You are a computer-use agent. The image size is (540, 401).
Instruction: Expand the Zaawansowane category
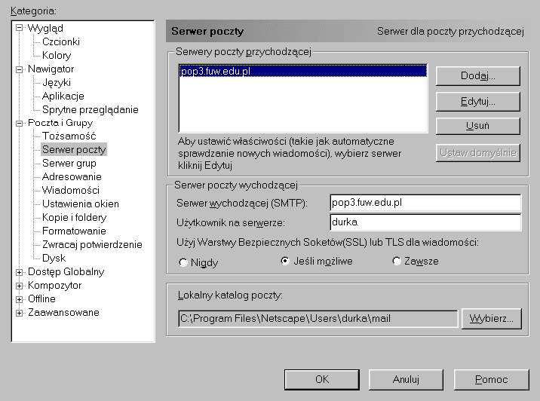pos(19,313)
